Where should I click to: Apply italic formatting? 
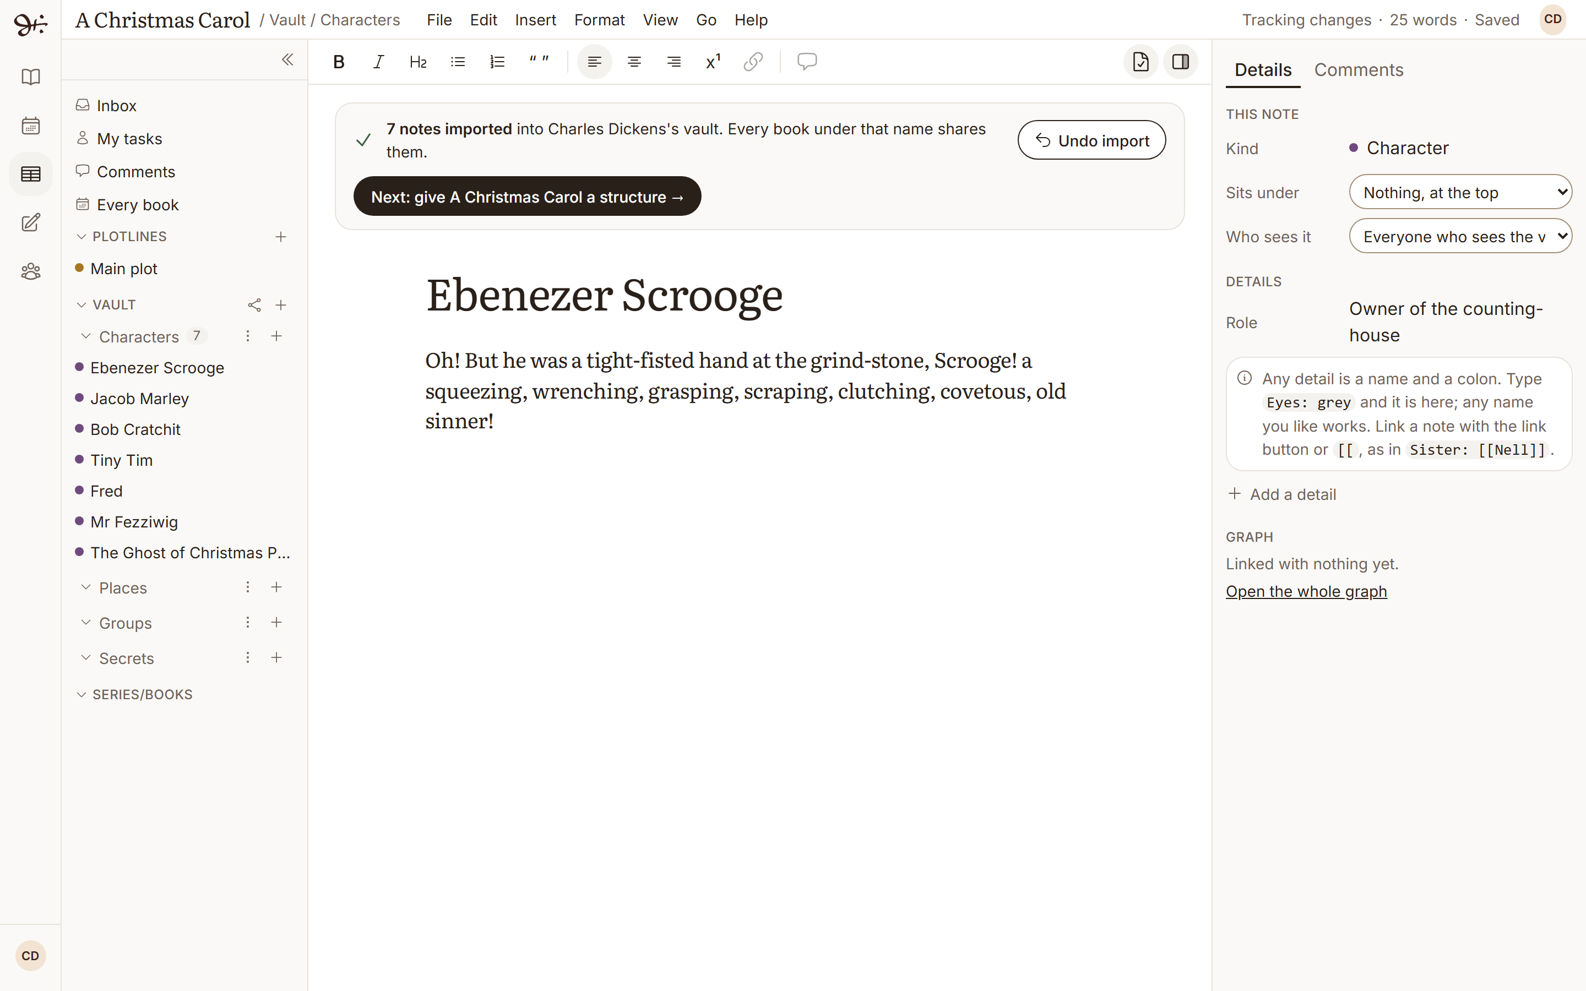[378, 62]
